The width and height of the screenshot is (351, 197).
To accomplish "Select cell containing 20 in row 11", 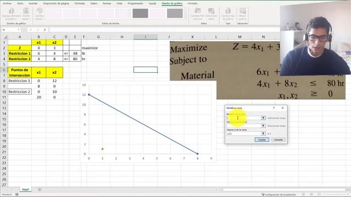I will click(x=39, y=97).
